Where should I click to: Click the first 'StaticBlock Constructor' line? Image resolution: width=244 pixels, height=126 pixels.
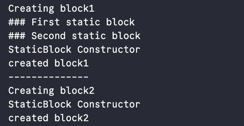click(x=74, y=49)
